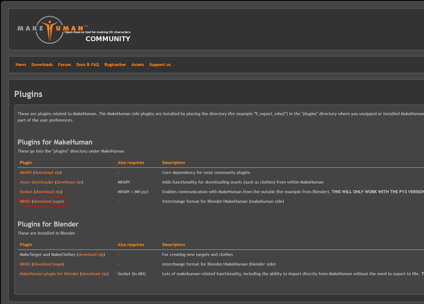The width and height of the screenshot is (424, 304).
Task: Click the 'Lots of makehuman-related functionality' description
Action: [x=293, y=274]
